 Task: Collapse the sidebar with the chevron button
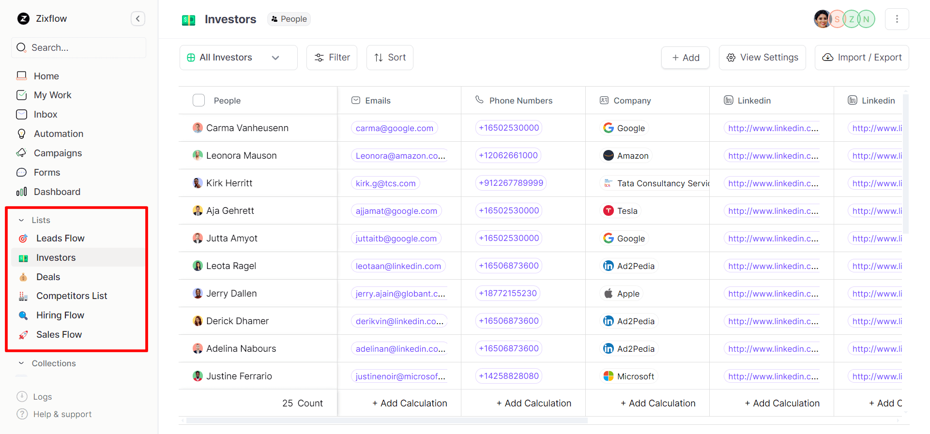tap(138, 19)
